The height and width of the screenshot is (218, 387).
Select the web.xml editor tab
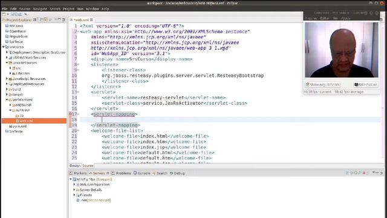click(x=81, y=20)
